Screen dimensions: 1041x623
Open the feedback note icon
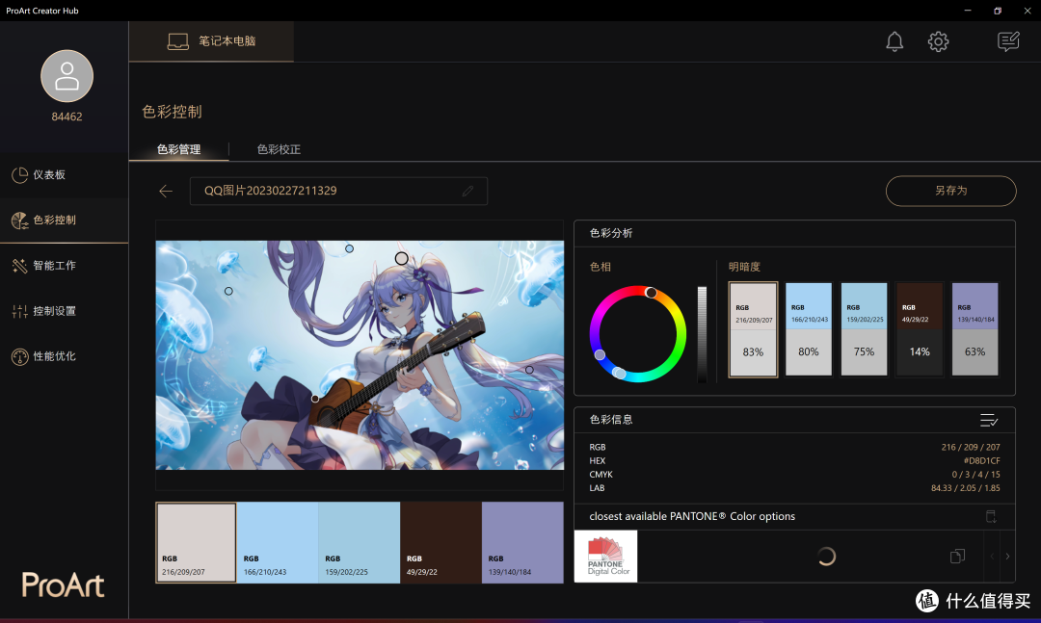(1008, 41)
